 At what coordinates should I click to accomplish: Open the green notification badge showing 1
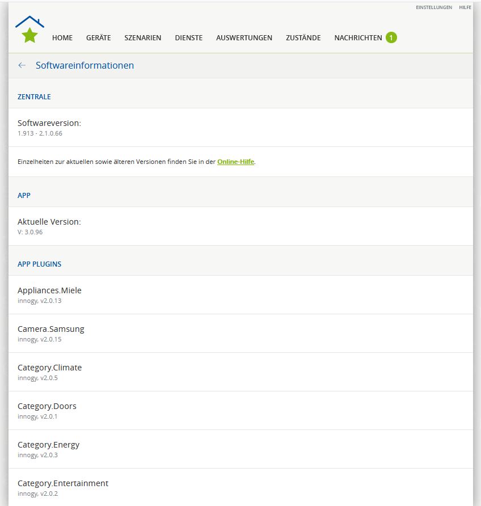[391, 37]
